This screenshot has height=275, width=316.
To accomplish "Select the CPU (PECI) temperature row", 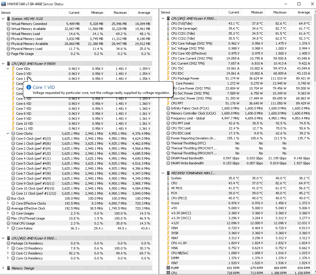I will (x=236, y=198).
